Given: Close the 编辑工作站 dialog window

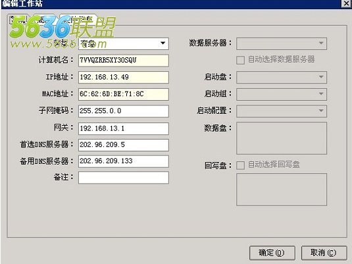Looking at the screenshot, I should [346, 3].
